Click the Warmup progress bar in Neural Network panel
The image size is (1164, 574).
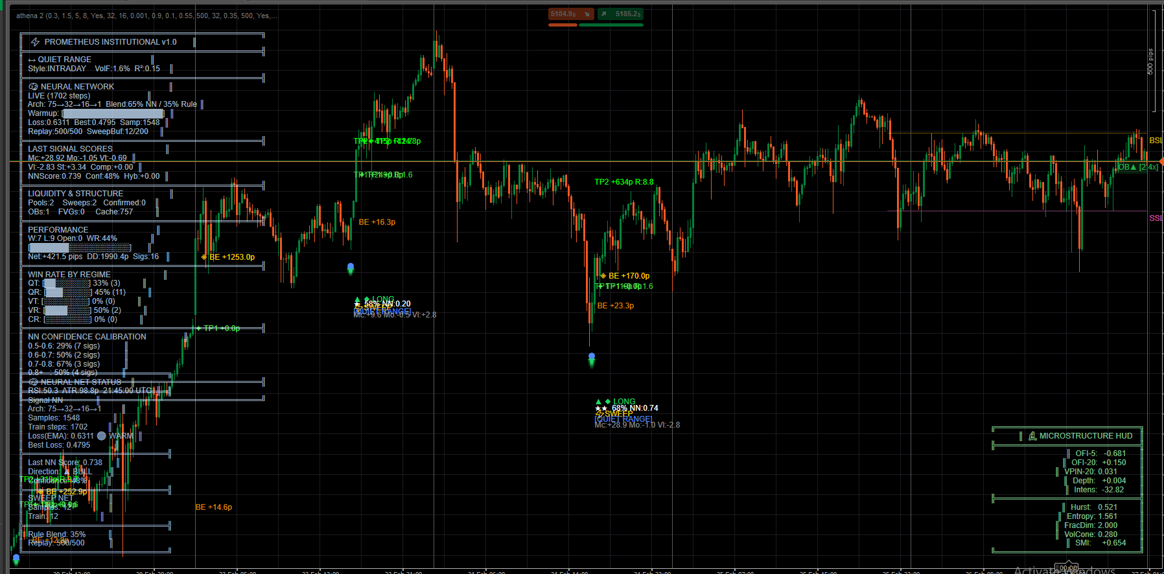pos(113,113)
